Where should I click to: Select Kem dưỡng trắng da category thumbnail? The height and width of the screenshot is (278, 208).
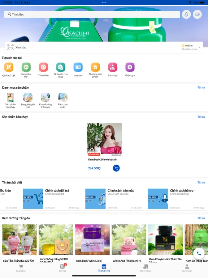coord(45,97)
